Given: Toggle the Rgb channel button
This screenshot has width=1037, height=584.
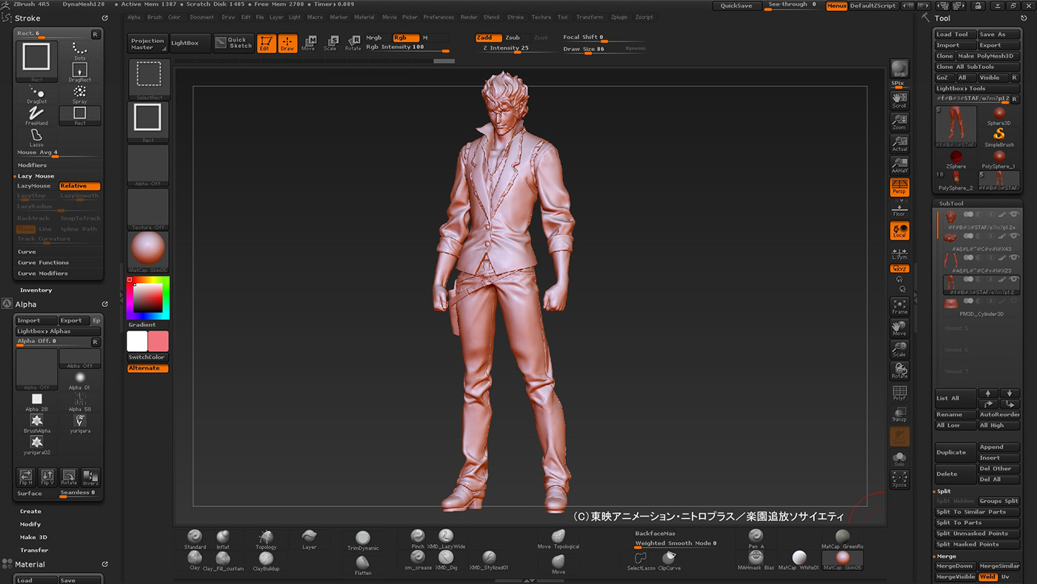Looking at the screenshot, I should [406, 38].
